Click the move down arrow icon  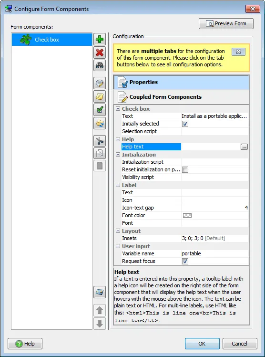pos(100,323)
